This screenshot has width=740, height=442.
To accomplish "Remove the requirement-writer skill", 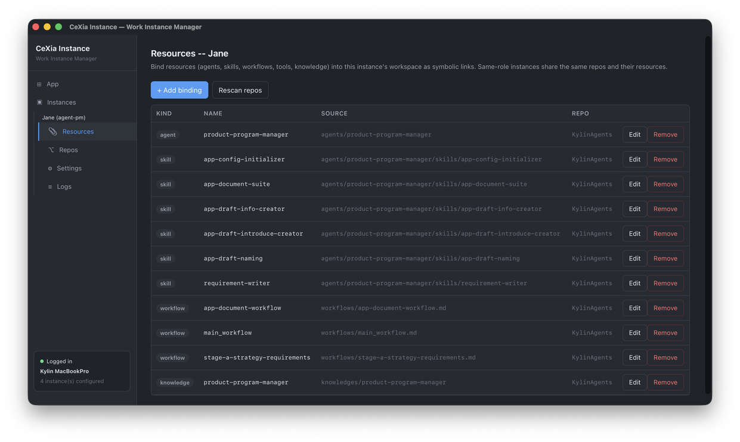I will pyautogui.click(x=665, y=284).
